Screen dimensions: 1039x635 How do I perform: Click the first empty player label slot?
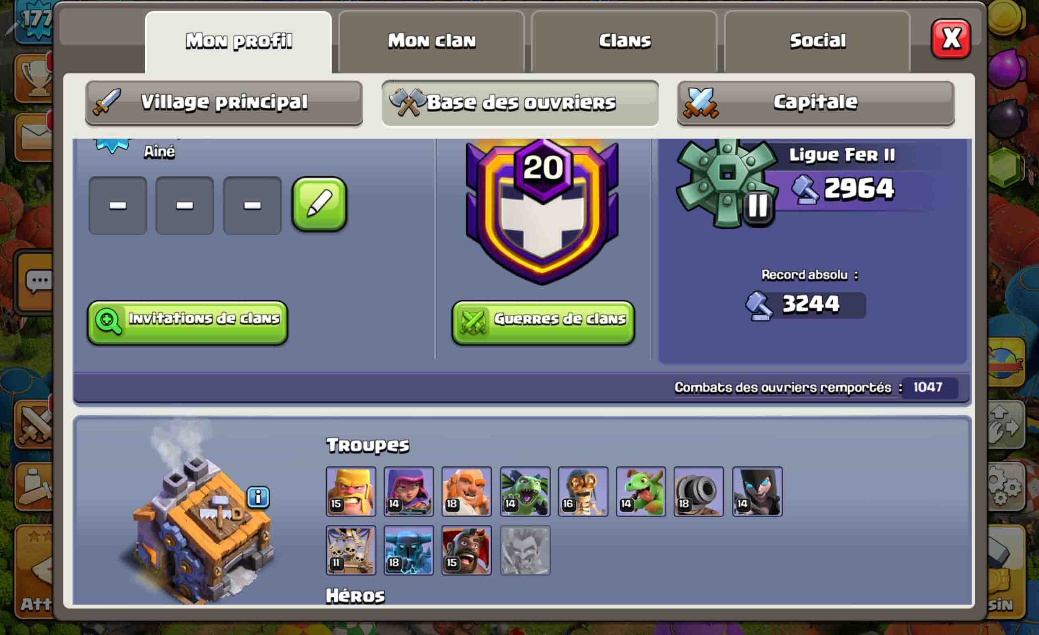click(118, 205)
